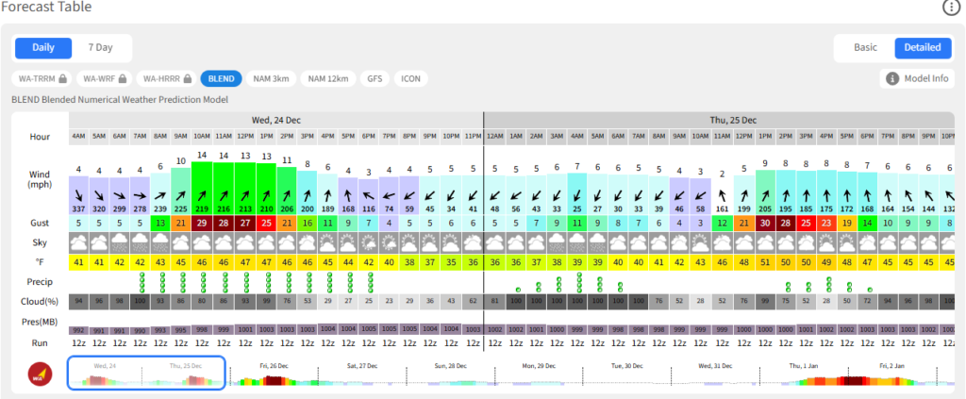The image size is (966, 399).
Task: Switch to 7 Day forecast view
Action: 101,47
